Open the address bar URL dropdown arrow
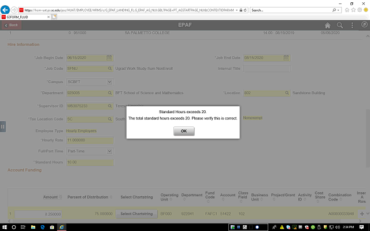The width and height of the screenshot is (370, 231). (236, 10)
